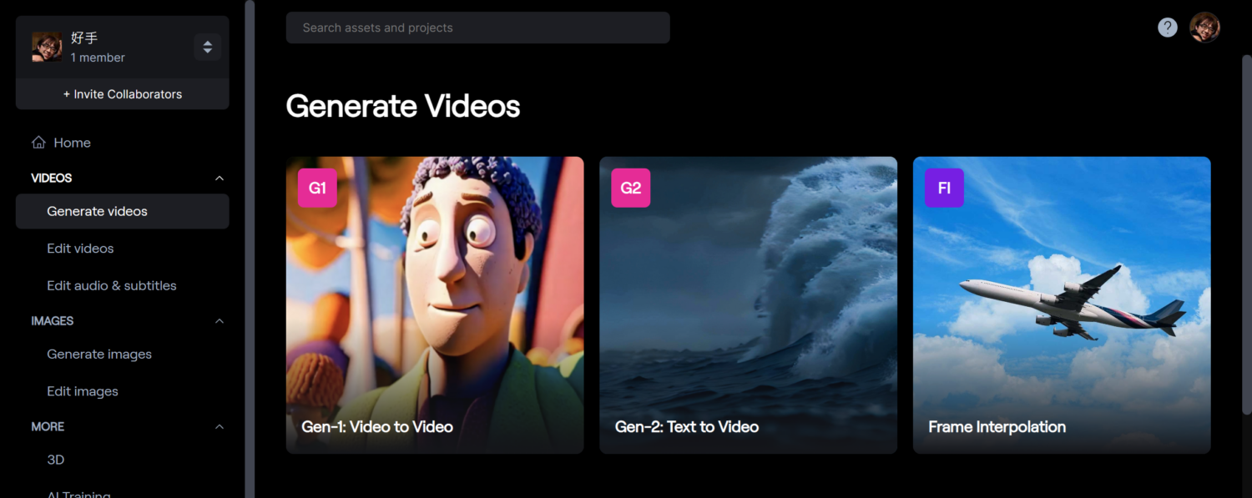The height and width of the screenshot is (498, 1252).
Task: Collapse the VIDEOS section chevron
Action: click(x=220, y=178)
